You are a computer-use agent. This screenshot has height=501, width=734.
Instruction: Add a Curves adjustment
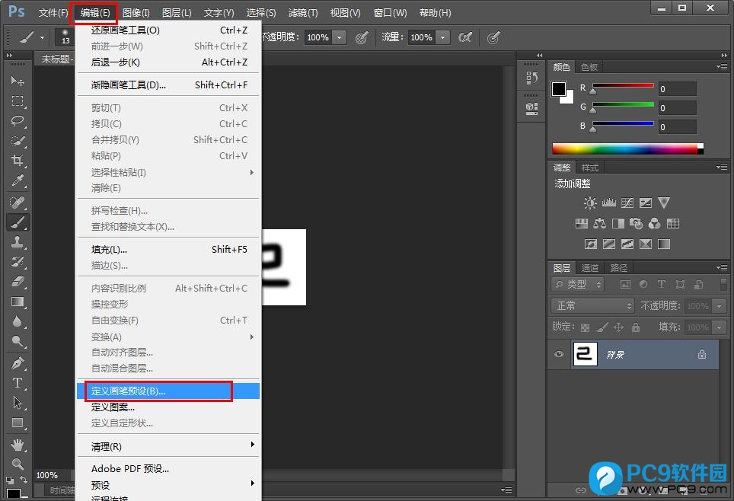(627, 203)
